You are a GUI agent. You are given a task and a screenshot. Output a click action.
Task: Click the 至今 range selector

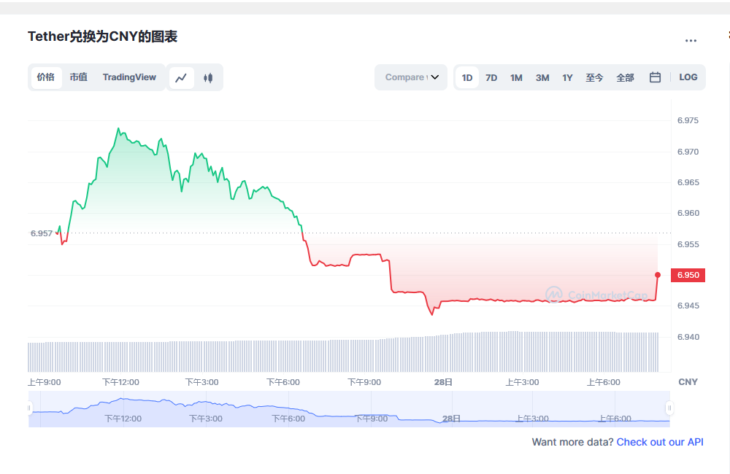tap(595, 77)
